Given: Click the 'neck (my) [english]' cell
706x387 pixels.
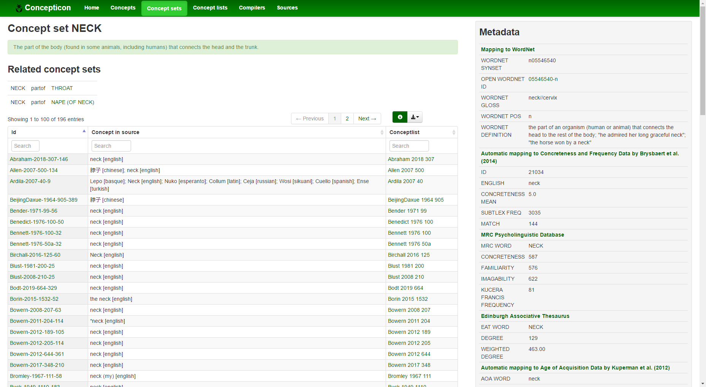Looking at the screenshot, I should [237, 376].
